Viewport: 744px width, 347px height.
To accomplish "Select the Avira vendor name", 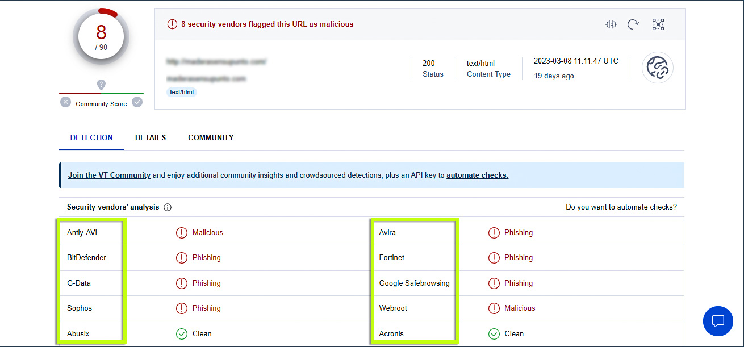I will coord(387,232).
